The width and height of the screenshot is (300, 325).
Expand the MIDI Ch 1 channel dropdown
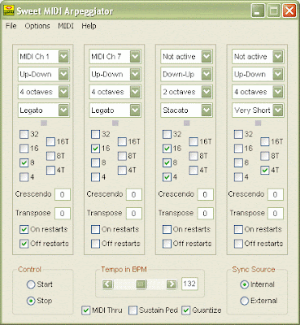(x=64, y=57)
